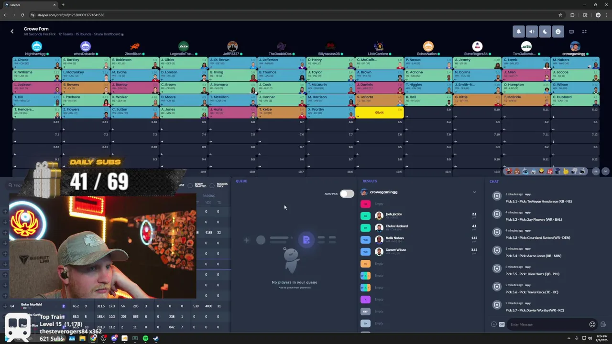
Task: Open emoji picker in chat box
Action: tap(592, 324)
